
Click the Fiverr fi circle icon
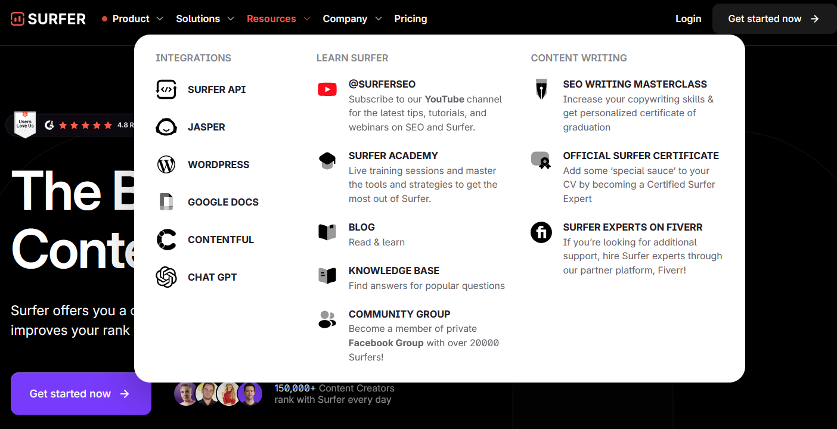tap(541, 232)
